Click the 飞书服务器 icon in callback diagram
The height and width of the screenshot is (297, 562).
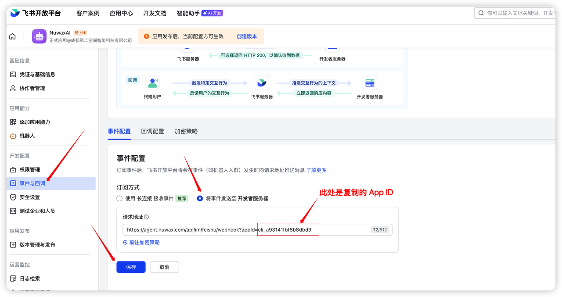(x=262, y=83)
